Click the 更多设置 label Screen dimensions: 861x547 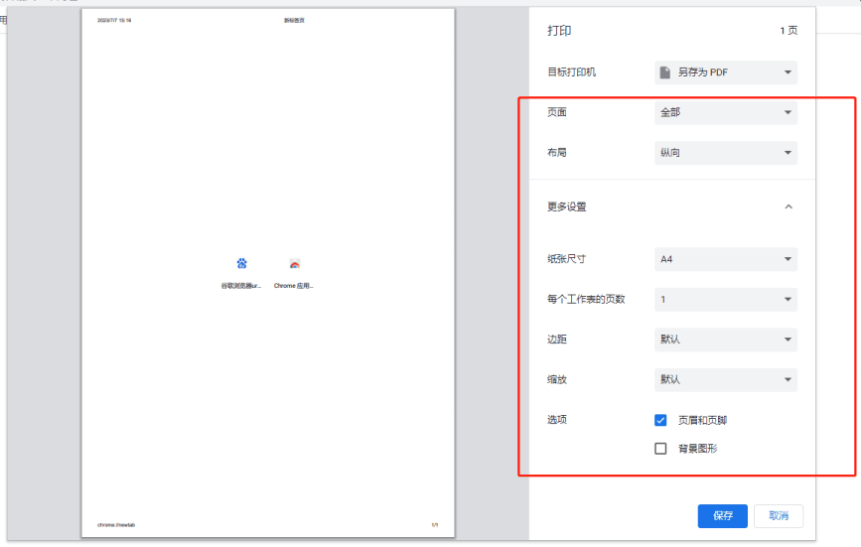567,206
